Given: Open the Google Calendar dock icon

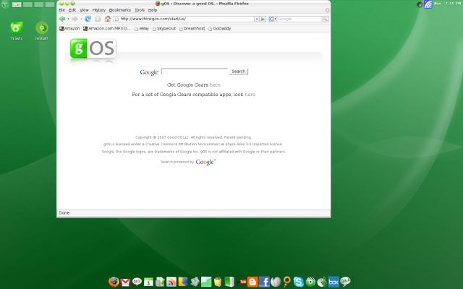Looking at the screenshot, I should tap(148, 282).
